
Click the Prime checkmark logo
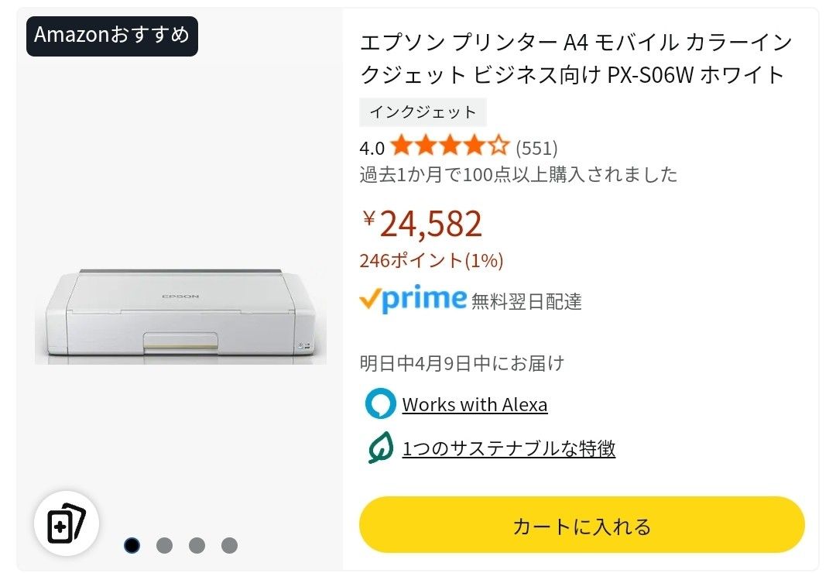(413, 300)
